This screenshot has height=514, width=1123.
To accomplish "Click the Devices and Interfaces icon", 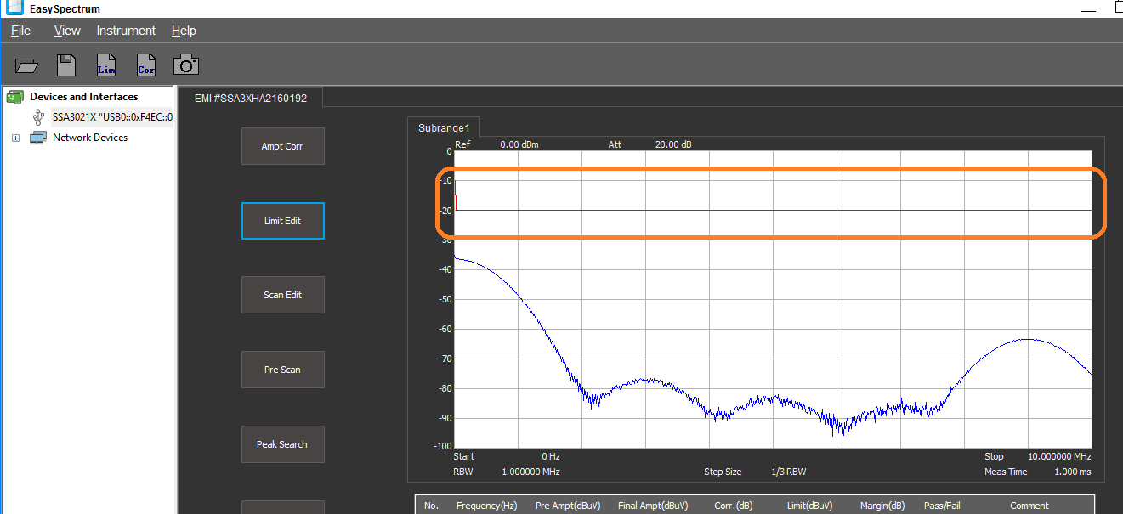I will [14, 97].
